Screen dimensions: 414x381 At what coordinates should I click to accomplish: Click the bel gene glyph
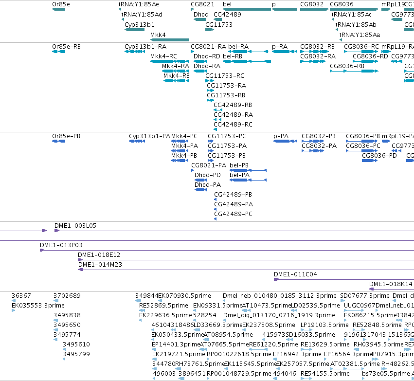247,9
